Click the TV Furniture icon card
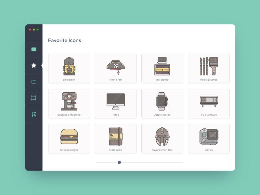Viewport: 260px width, 195px height. click(x=209, y=103)
